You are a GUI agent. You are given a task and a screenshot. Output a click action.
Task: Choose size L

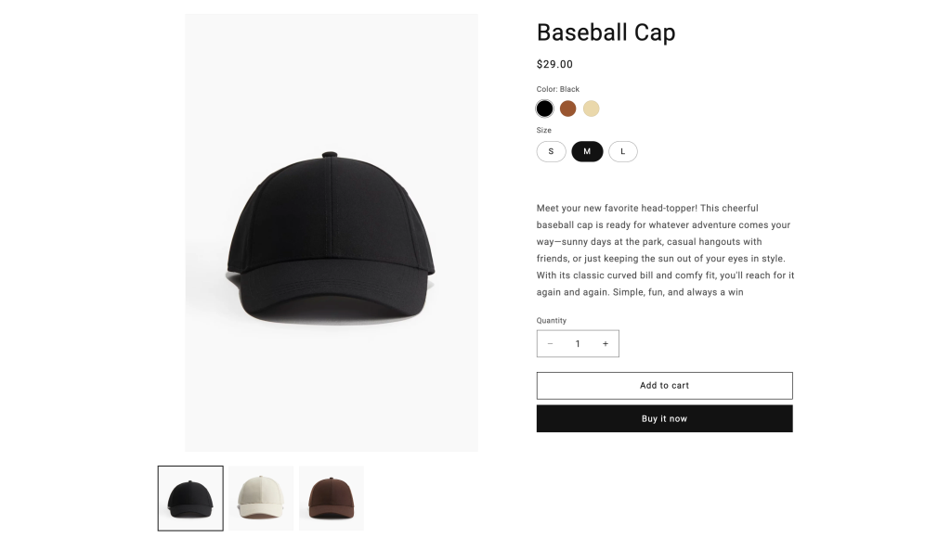622,151
